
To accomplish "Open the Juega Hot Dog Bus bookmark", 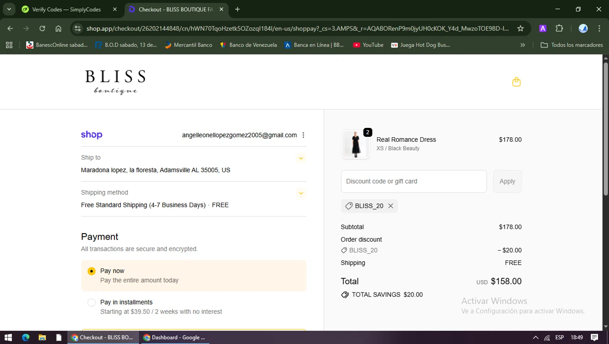I will (420, 45).
